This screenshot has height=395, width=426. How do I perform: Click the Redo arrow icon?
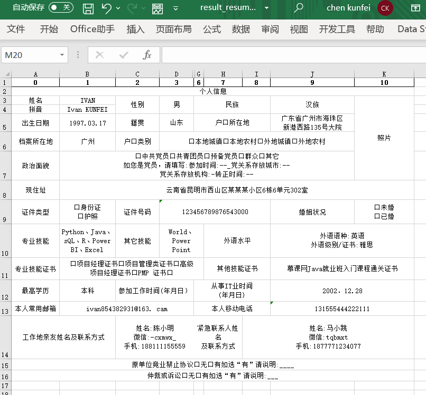click(x=132, y=8)
